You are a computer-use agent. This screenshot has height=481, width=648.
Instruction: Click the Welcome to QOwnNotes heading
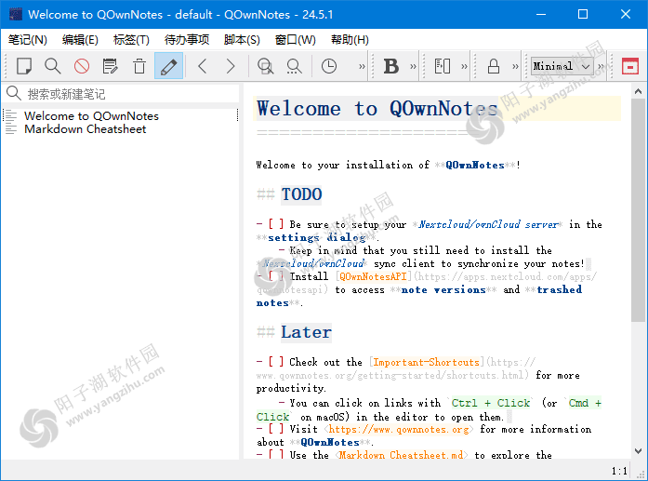point(377,108)
